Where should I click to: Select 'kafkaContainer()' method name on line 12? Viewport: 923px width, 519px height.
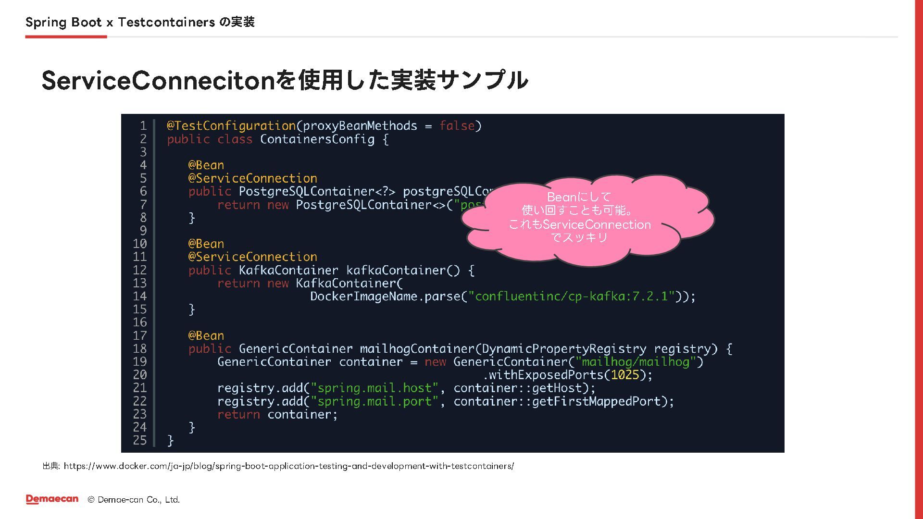403,270
